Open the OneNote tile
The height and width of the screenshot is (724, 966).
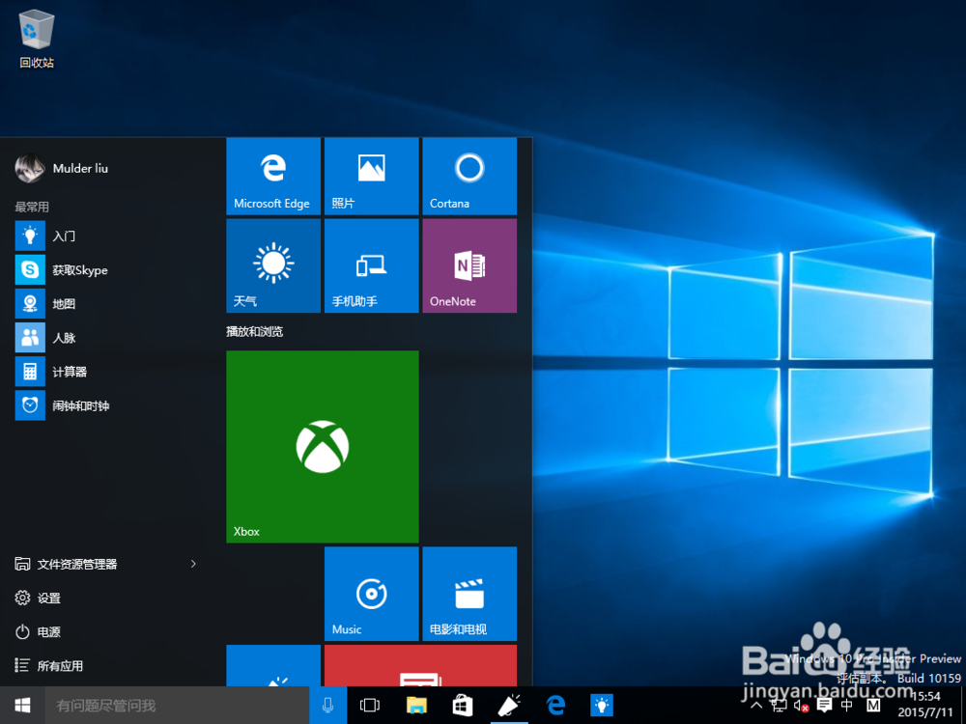(469, 266)
